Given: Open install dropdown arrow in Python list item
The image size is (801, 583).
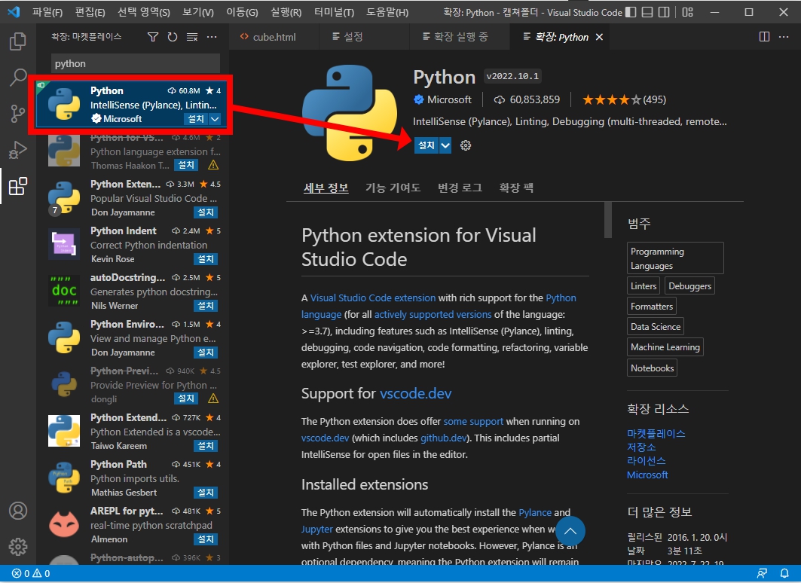Looking at the screenshot, I should (x=215, y=119).
